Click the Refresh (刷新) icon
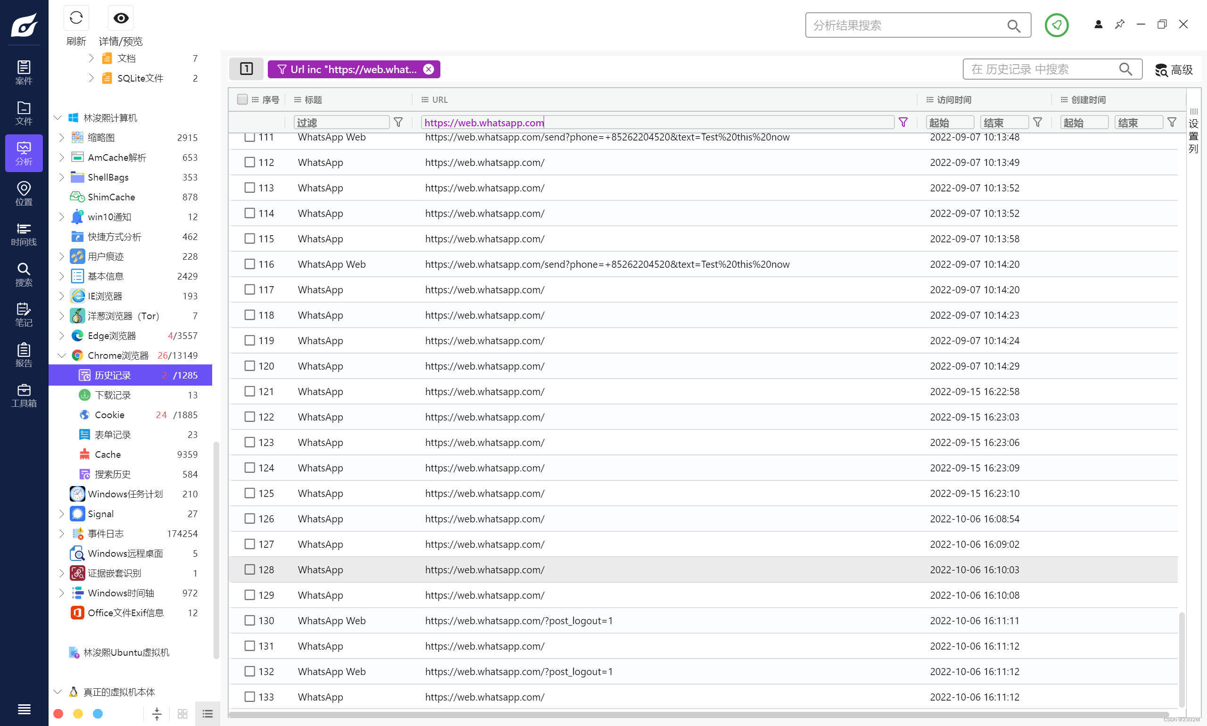Screen dimensions: 1207x726 (x=76, y=18)
